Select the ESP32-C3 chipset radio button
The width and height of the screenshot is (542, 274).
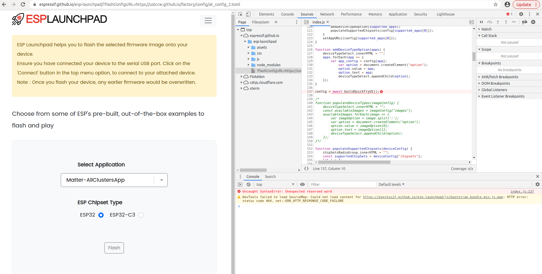141,215
